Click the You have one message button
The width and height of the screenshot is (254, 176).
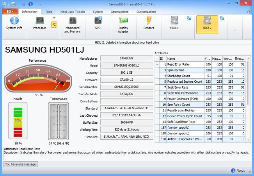21,164
